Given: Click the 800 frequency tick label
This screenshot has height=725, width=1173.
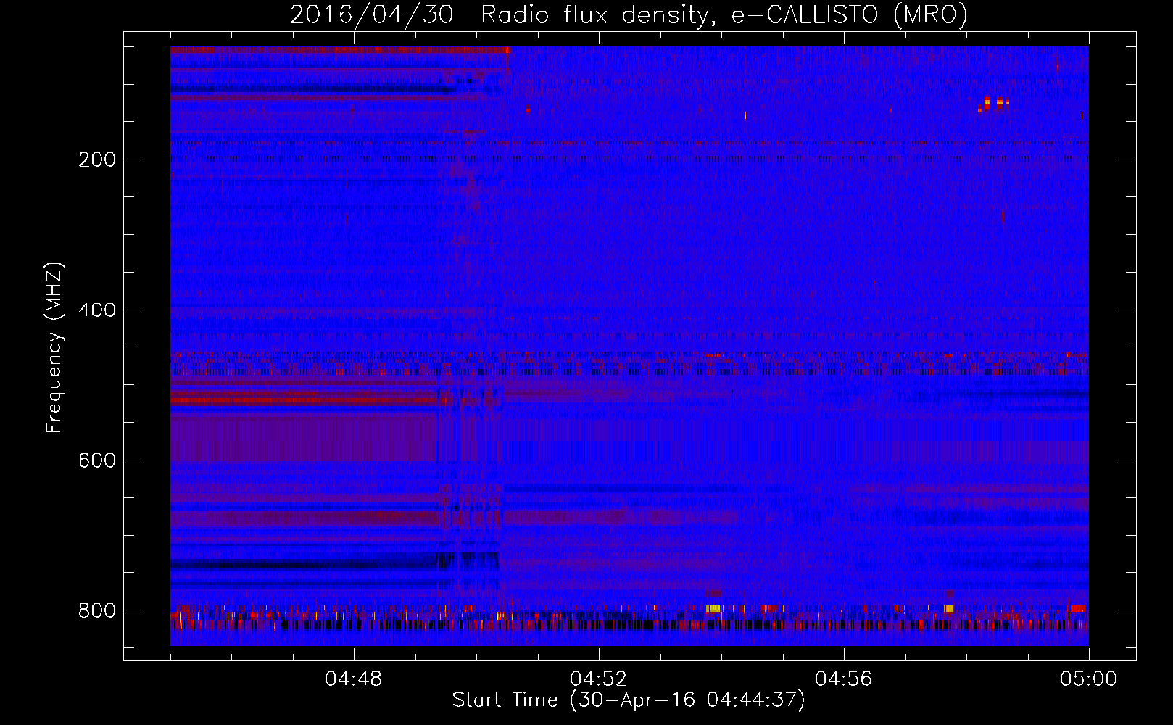Looking at the screenshot, I should click(97, 610).
